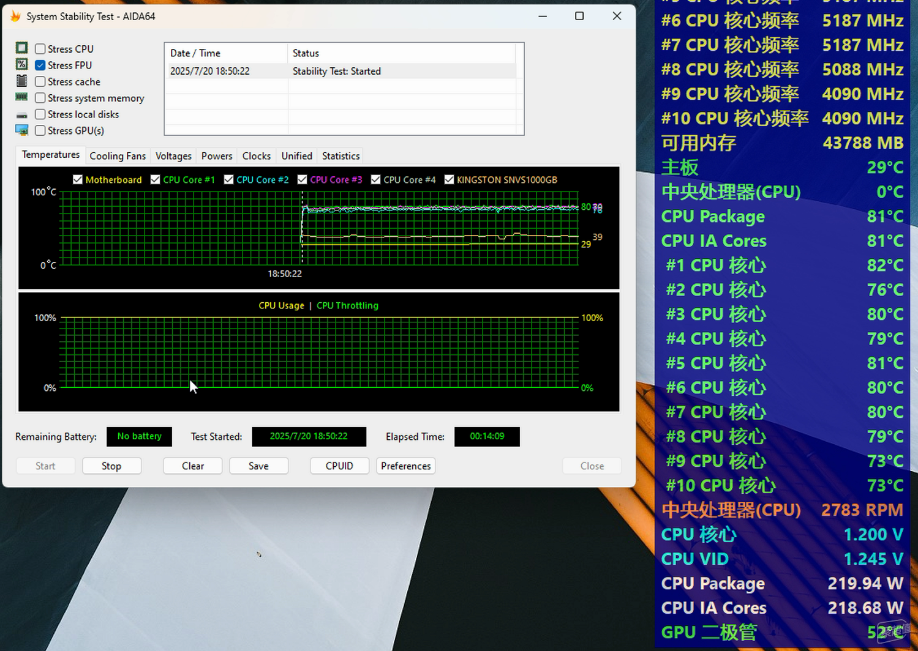
Task: Switch to the Cooling Fans tab
Action: coord(118,156)
